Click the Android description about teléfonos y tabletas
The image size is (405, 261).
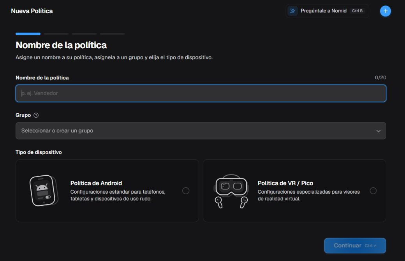coord(118,196)
